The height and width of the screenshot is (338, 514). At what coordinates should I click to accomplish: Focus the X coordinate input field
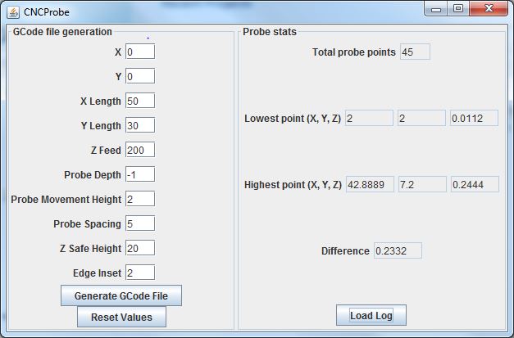coord(140,52)
